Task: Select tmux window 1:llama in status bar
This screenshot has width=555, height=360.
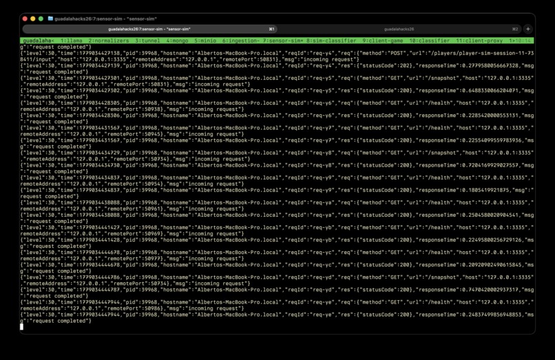Action: [71, 41]
